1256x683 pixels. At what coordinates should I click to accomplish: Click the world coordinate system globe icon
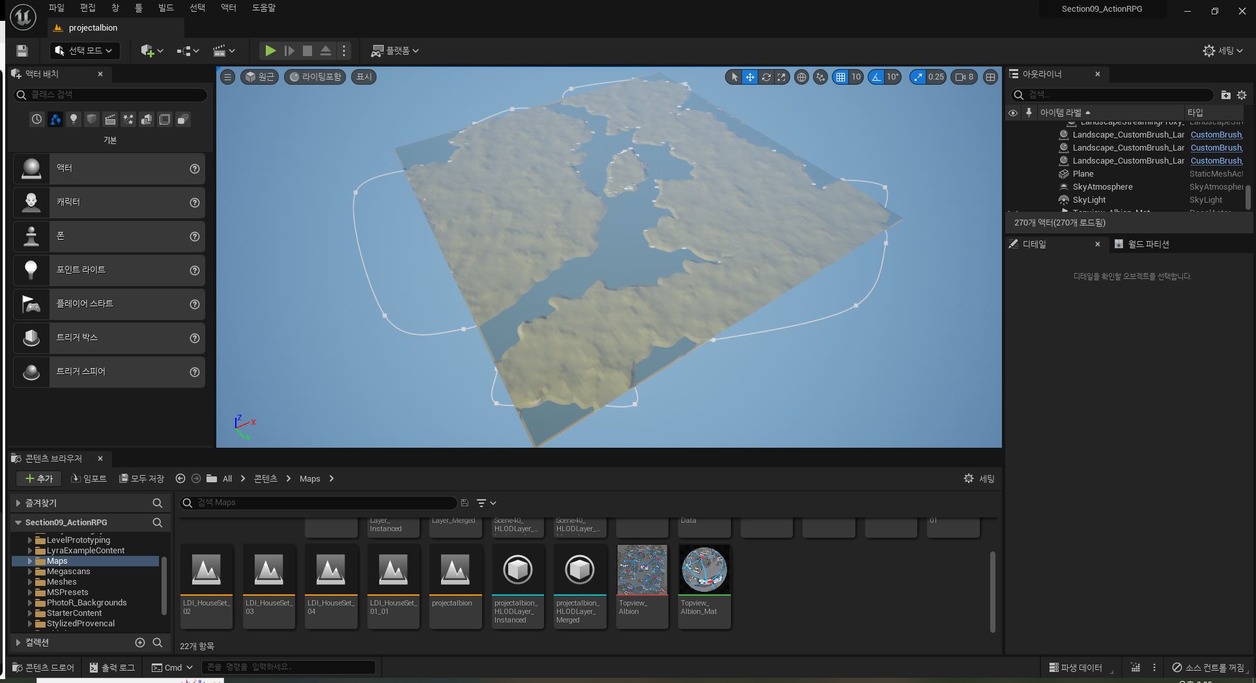click(801, 77)
